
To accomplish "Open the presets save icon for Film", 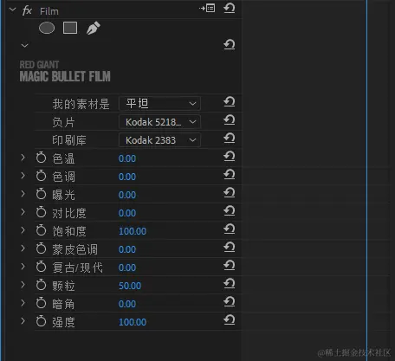I will click(207, 8).
